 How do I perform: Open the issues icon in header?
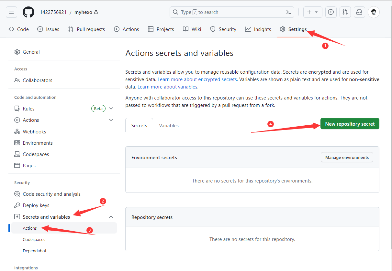(330, 12)
